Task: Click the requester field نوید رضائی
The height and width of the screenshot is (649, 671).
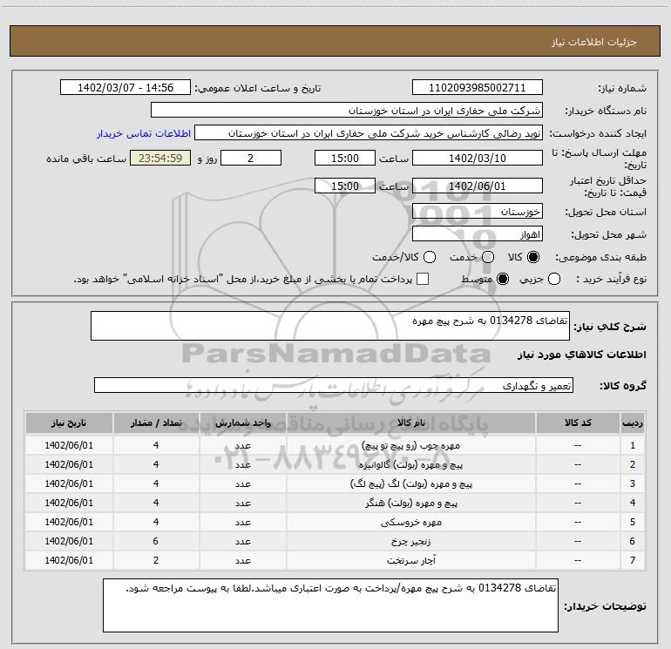Action: 369,133
